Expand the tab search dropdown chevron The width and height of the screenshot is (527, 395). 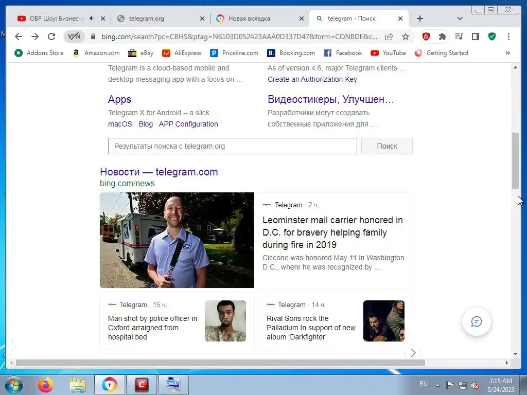coord(460,19)
